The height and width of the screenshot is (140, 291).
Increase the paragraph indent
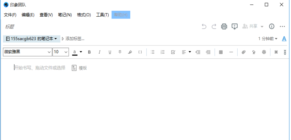[208, 52]
